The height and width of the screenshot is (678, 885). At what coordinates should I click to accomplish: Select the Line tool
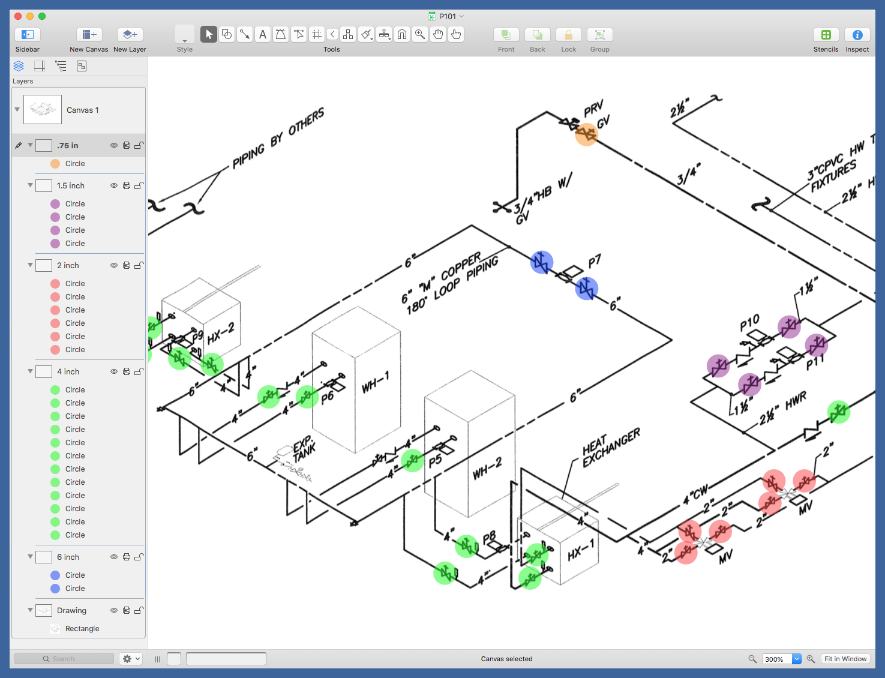[x=245, y=34]
